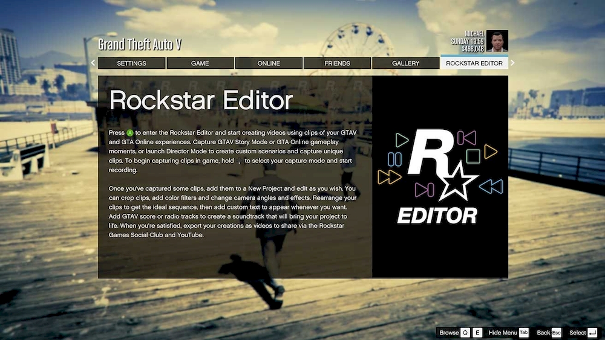605x340 pixels.
Task: Click Michael's character portrait
Action: [497, 41]
